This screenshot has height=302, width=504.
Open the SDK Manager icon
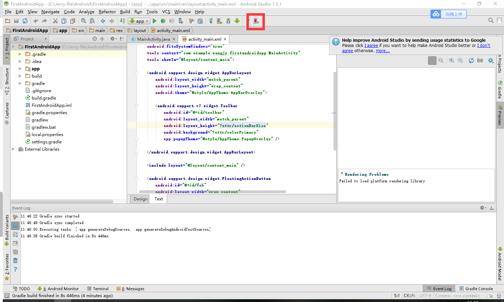coord(228,21)
